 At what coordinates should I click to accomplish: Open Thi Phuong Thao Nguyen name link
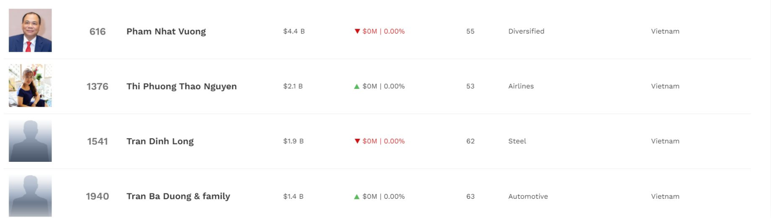pos(182,86)
